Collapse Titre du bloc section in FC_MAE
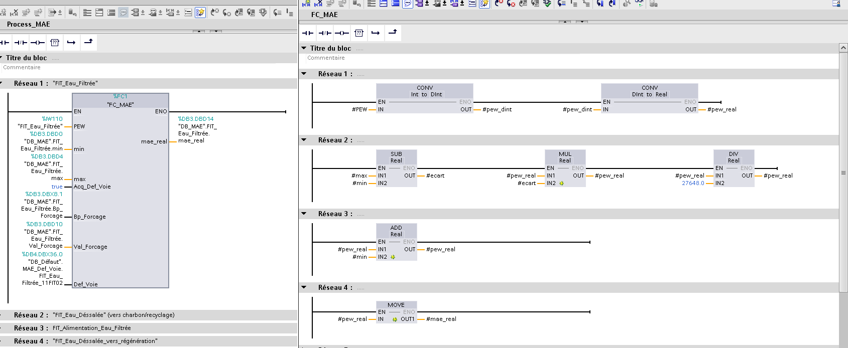The width and height of the screenshot is (848, 348). (x=304, y=48)
